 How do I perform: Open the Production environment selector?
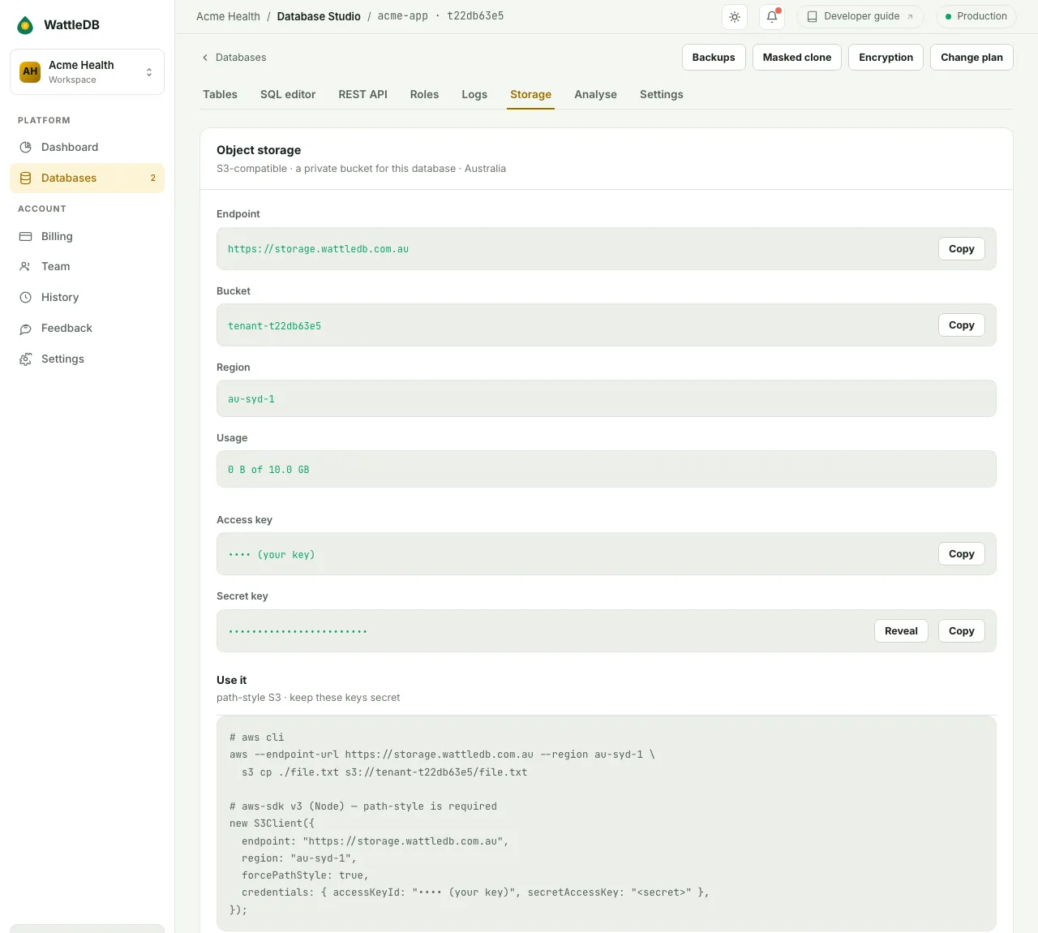tap(976, 16)
